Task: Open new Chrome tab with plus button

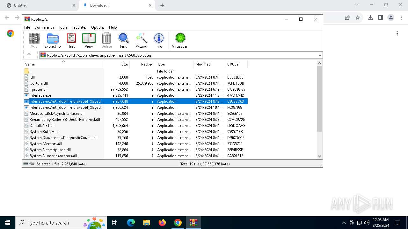Action: (162, 5)
